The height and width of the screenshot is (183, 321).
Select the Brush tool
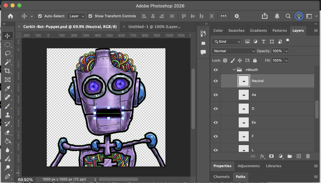pyautogui.click(x=8, y=106)
